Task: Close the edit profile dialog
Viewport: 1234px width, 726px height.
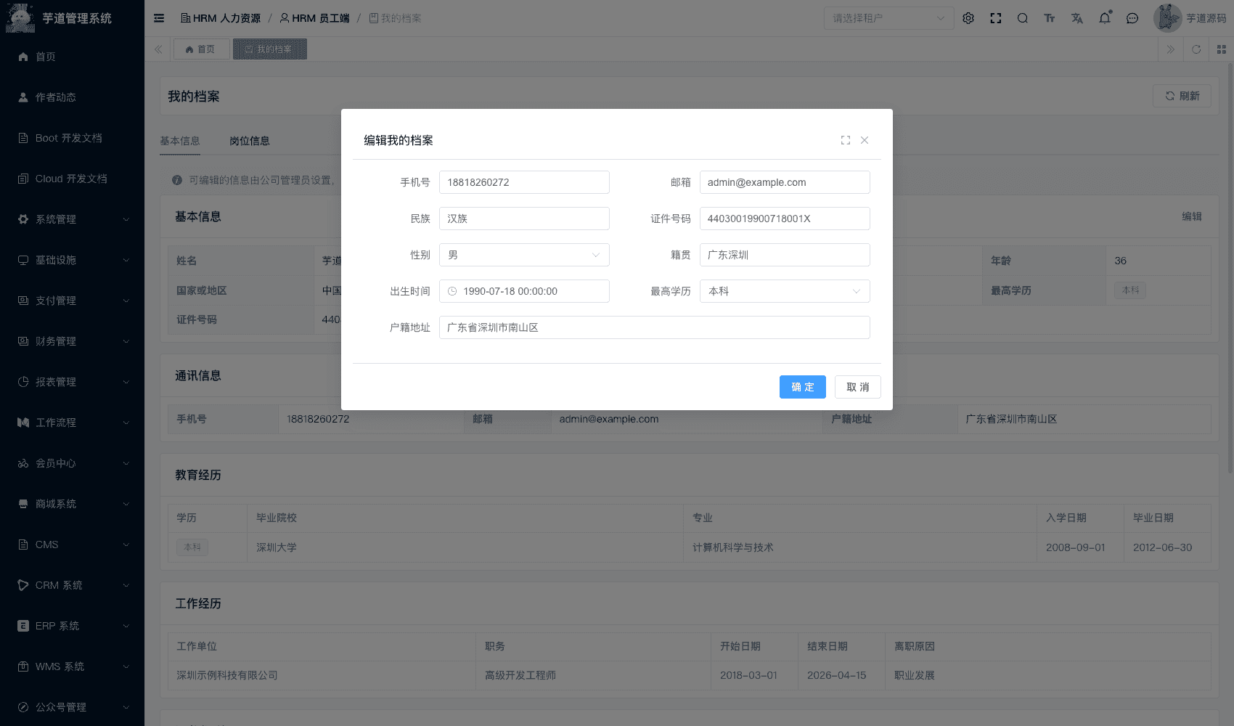Action: 865,140
